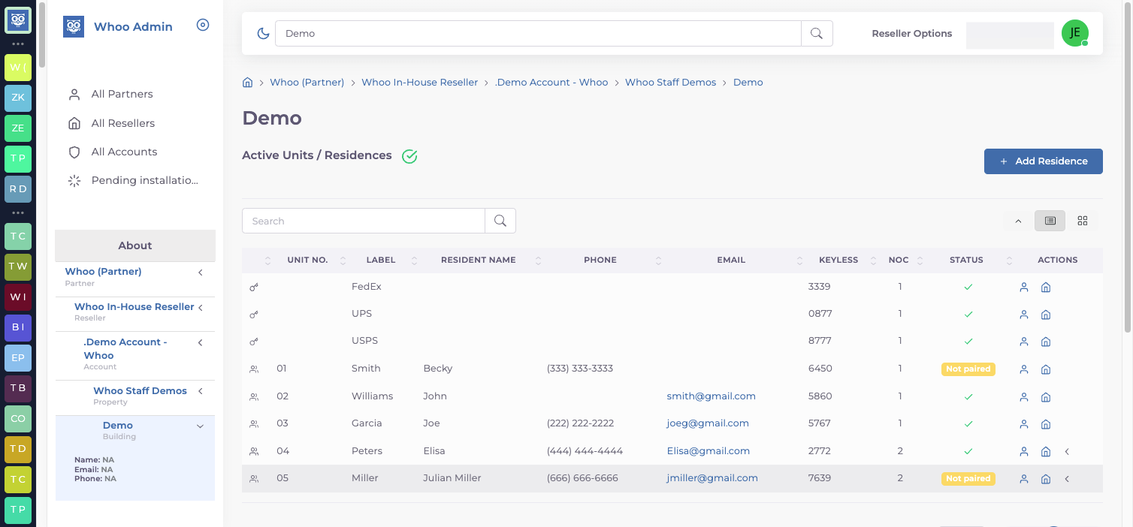
Task: Select the About panel header
Action: pyautogui.click(x=135, y=245)
